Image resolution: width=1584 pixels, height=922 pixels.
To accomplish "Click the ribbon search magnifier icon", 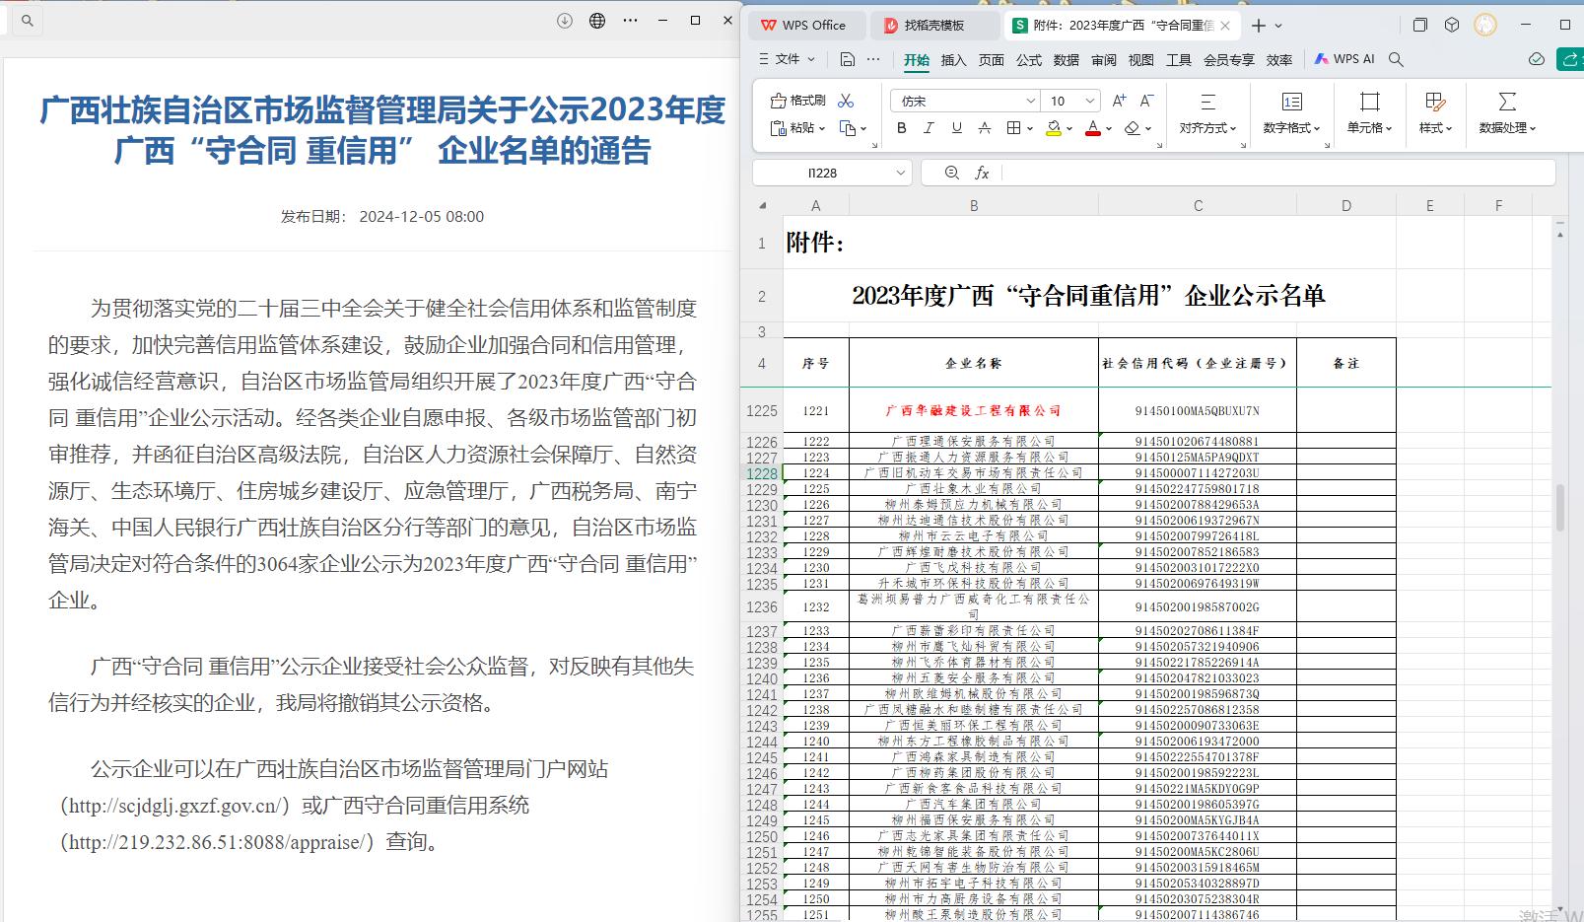I will point(1396,59).
